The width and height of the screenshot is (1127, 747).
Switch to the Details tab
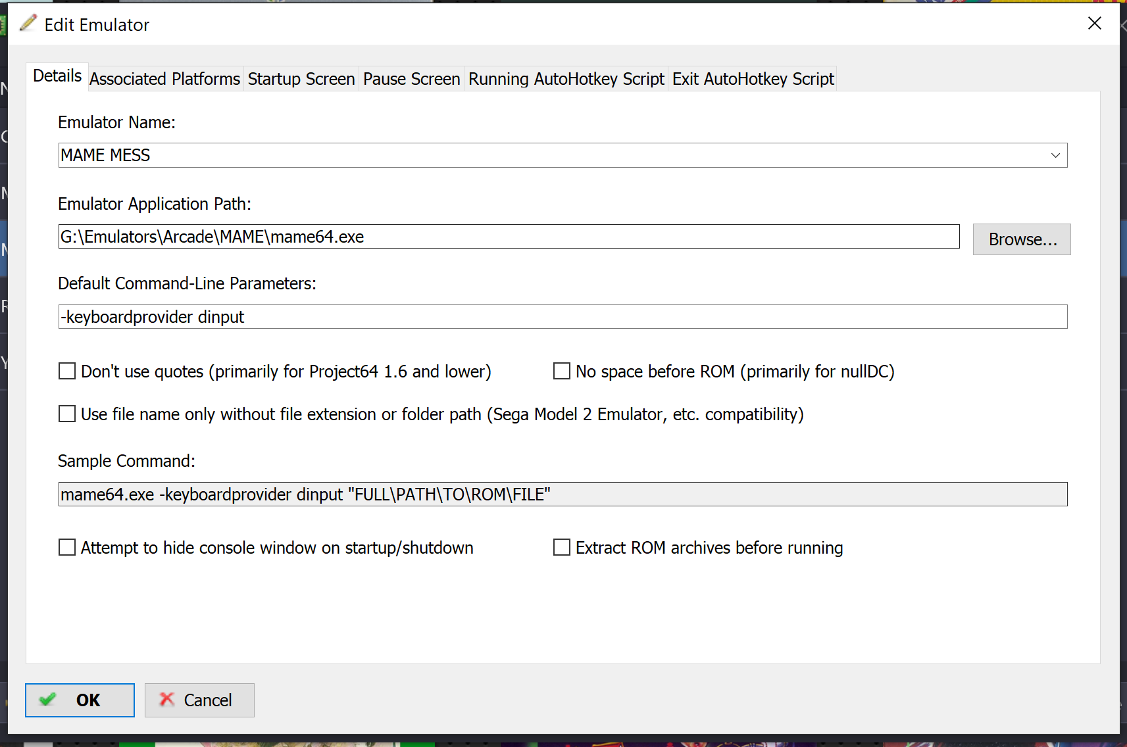[57, 76]
